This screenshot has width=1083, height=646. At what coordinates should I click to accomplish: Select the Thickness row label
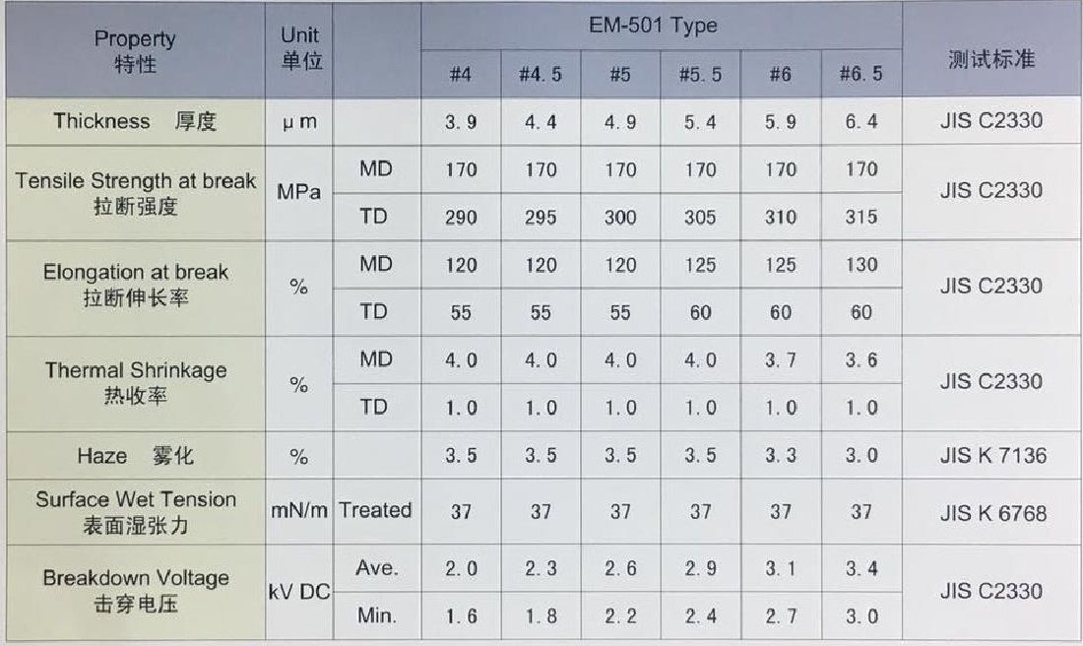(x=135, y=121)
